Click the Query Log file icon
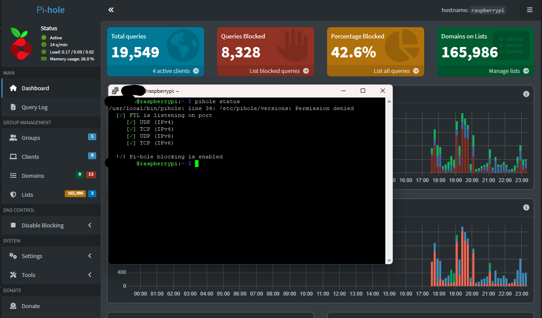Screen dimensions: 542x318 [13, 107]
